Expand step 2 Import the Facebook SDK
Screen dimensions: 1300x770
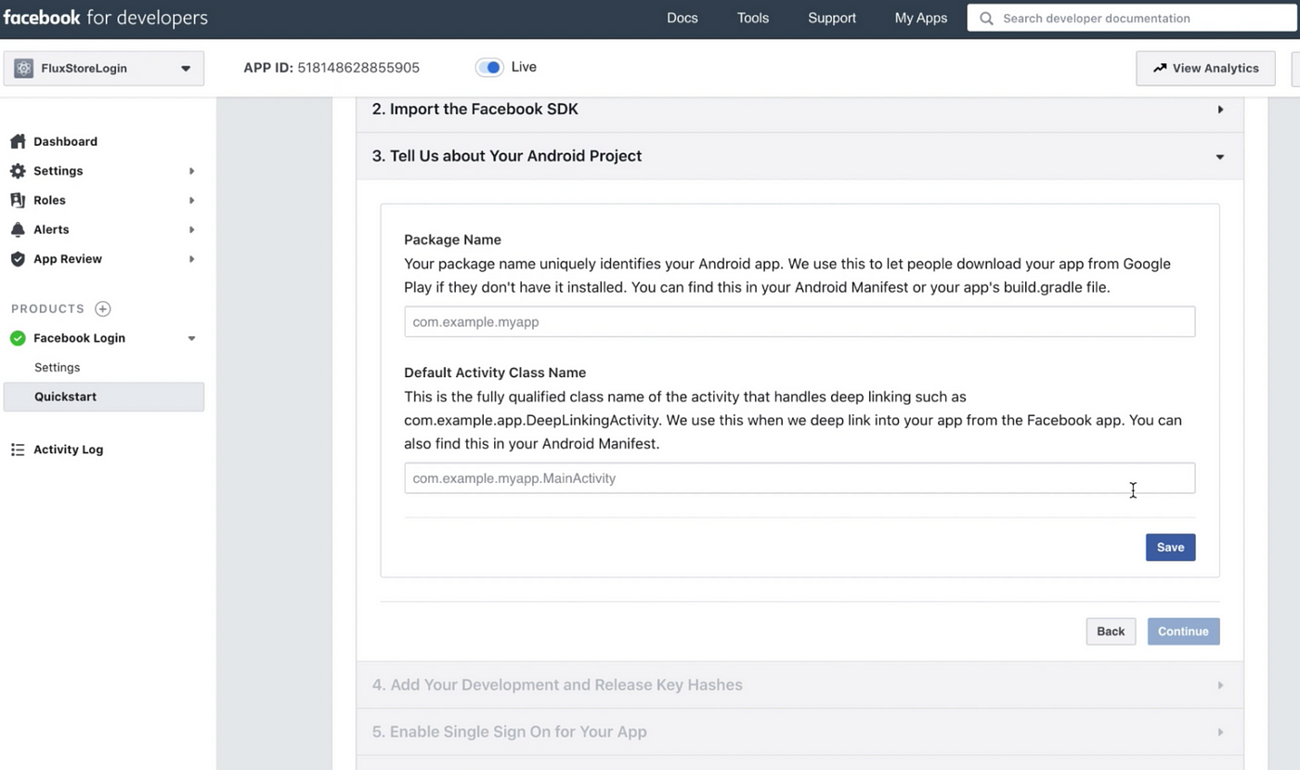tap(799, 110)
